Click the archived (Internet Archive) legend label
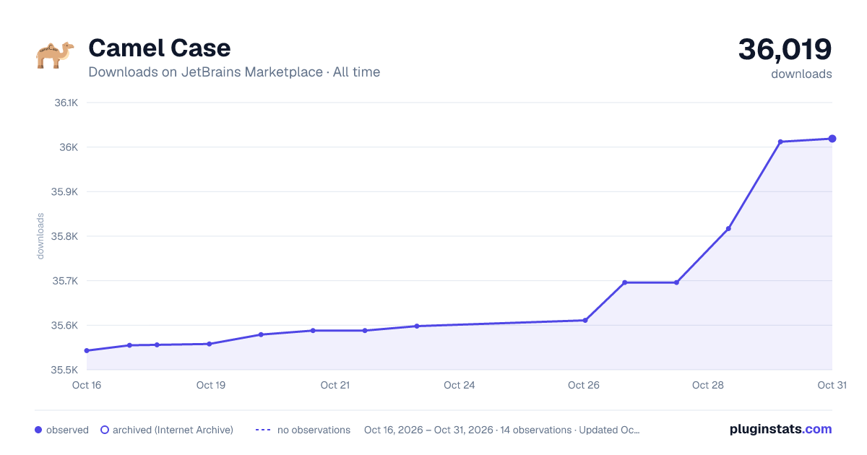The width and height of the screenshot is (867, 455). click(x=173, y=430)
